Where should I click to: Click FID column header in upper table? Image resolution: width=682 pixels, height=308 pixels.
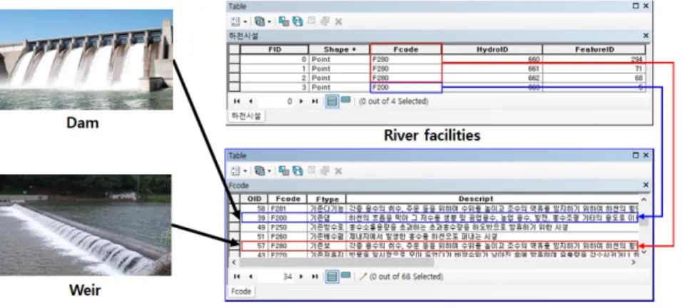pos(274,49)
